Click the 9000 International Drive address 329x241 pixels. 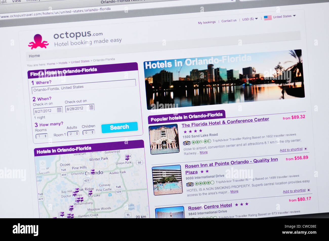[205, 177]
